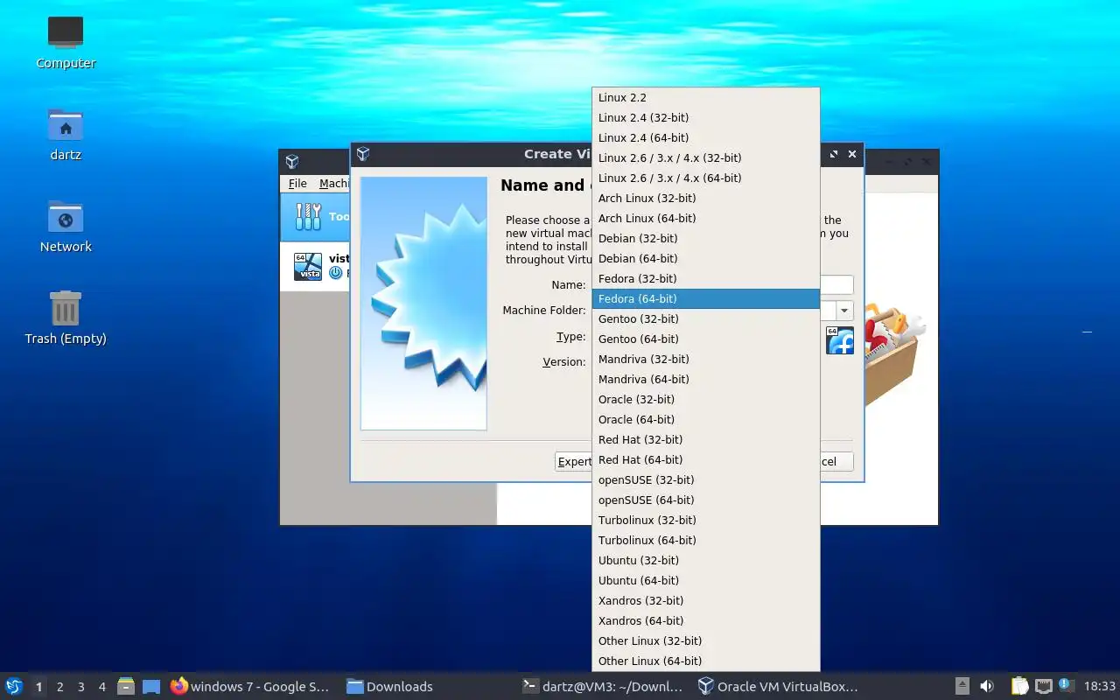Choose Ubuntu (32-bit) from list
Screen dimensions: 1120x700
coord(706,560)
